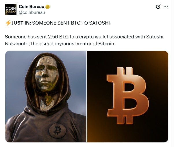Click the Grok slashed-circle icon

[x=158, y=7]
